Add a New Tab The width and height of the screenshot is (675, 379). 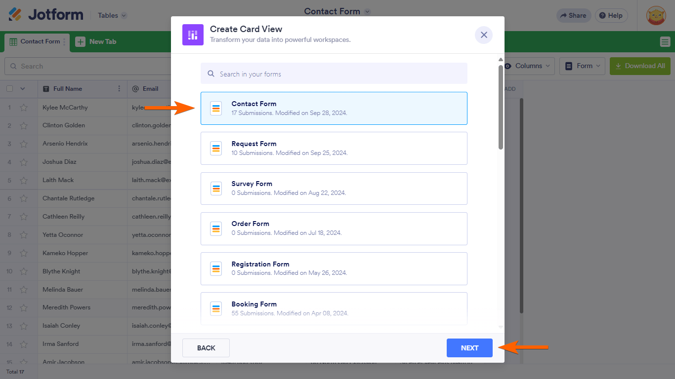click(96, 42)
